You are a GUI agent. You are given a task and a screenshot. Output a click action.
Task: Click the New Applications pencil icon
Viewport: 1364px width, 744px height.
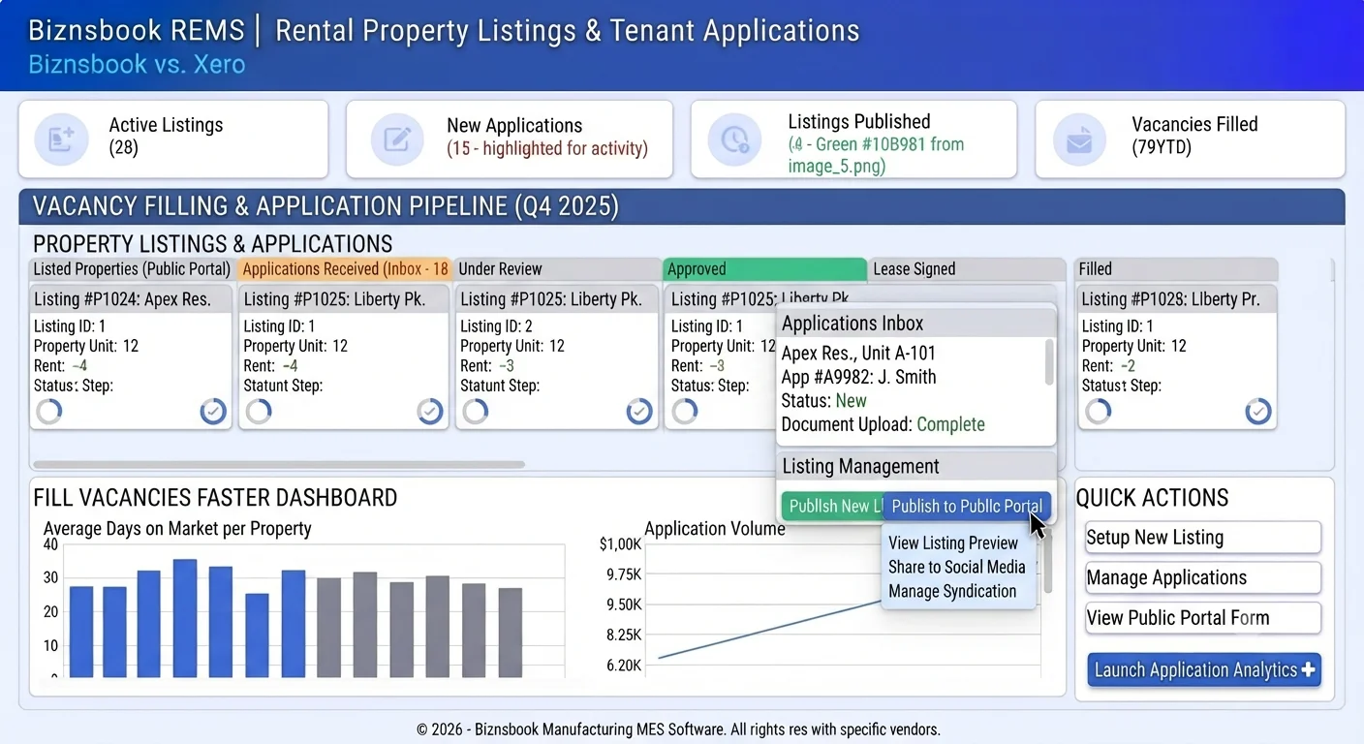click(x=398, y=139)
